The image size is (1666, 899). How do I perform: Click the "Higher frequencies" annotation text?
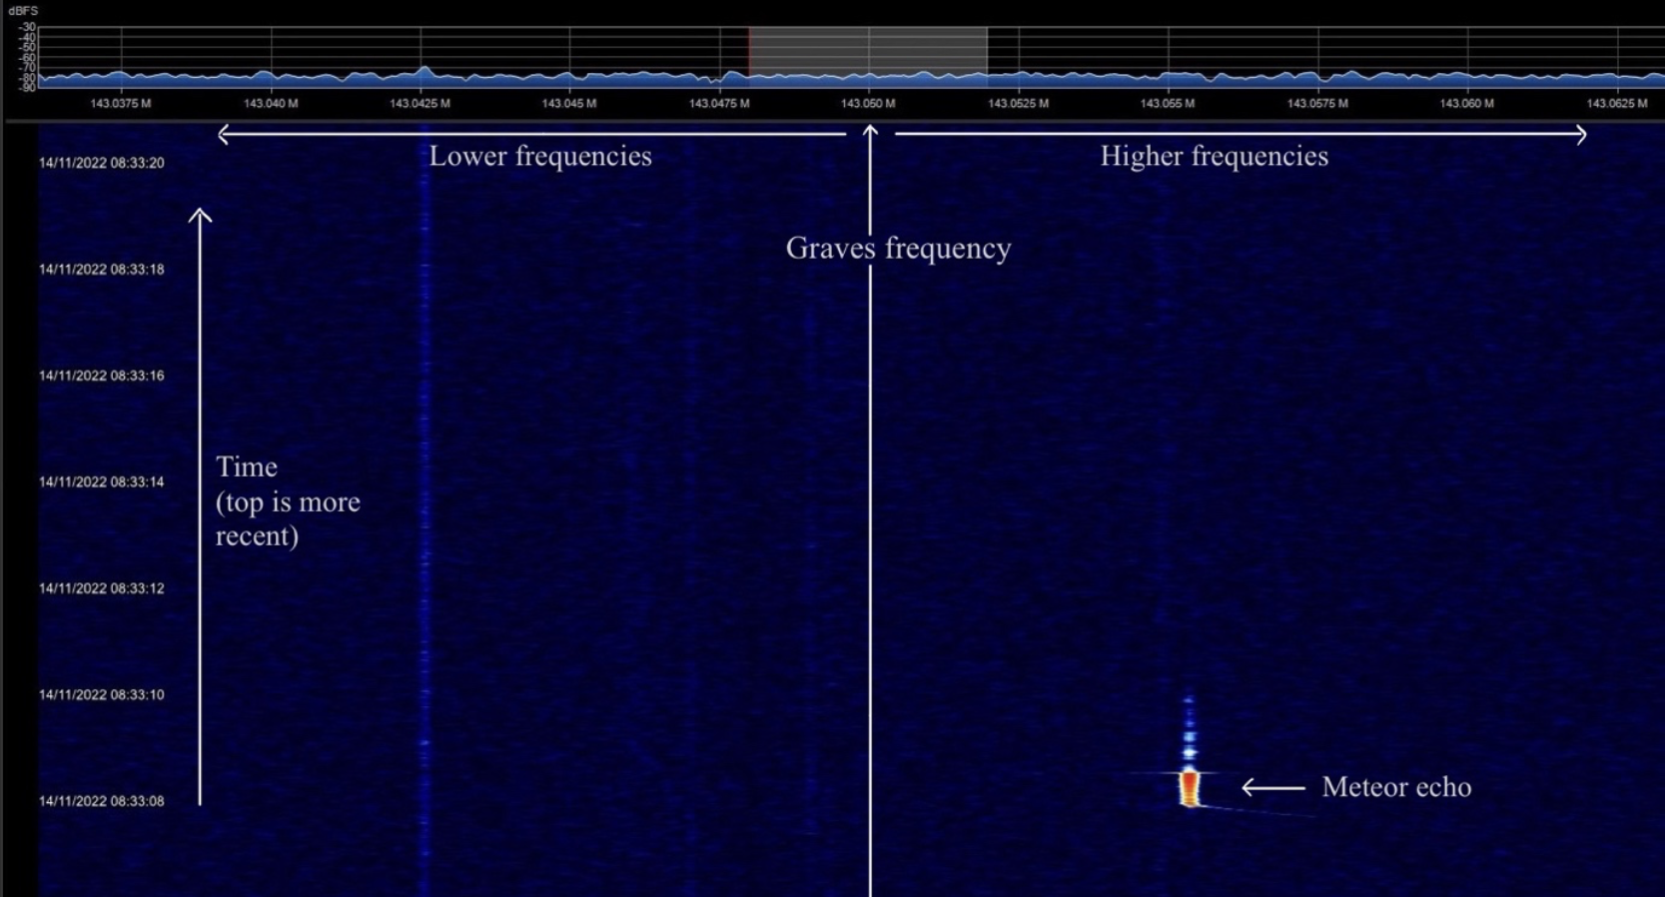pyautogui.click(x=1214, y=157)
